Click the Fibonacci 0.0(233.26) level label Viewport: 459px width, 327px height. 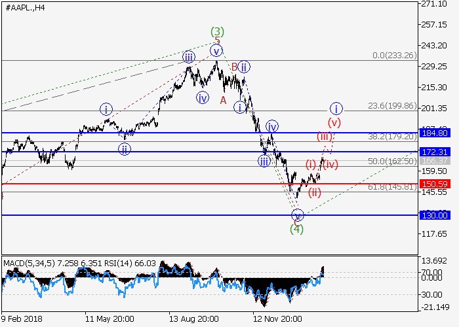click(395, 55)
